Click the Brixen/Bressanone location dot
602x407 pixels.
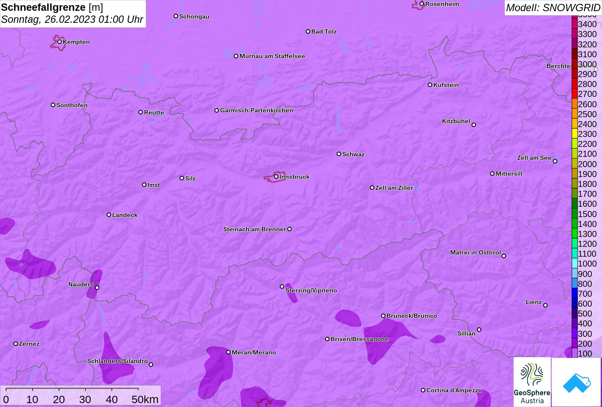pos(327,339)
